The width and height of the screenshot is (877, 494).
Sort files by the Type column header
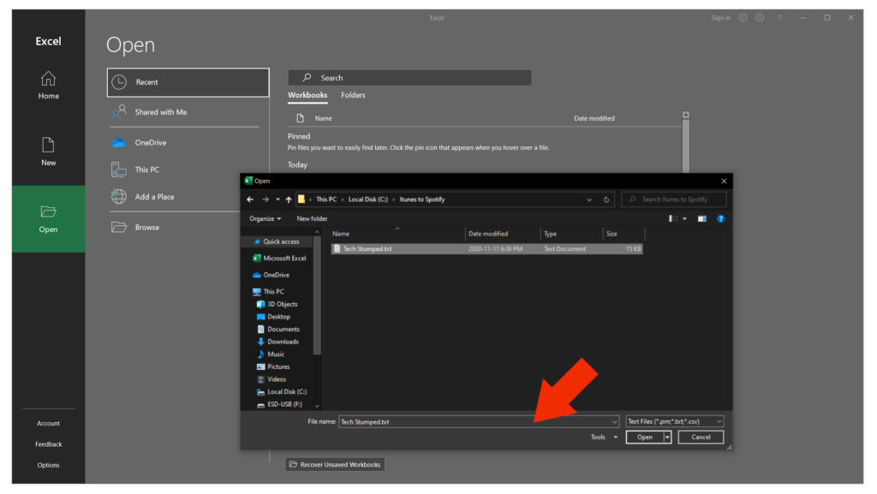tap(571, 234)
